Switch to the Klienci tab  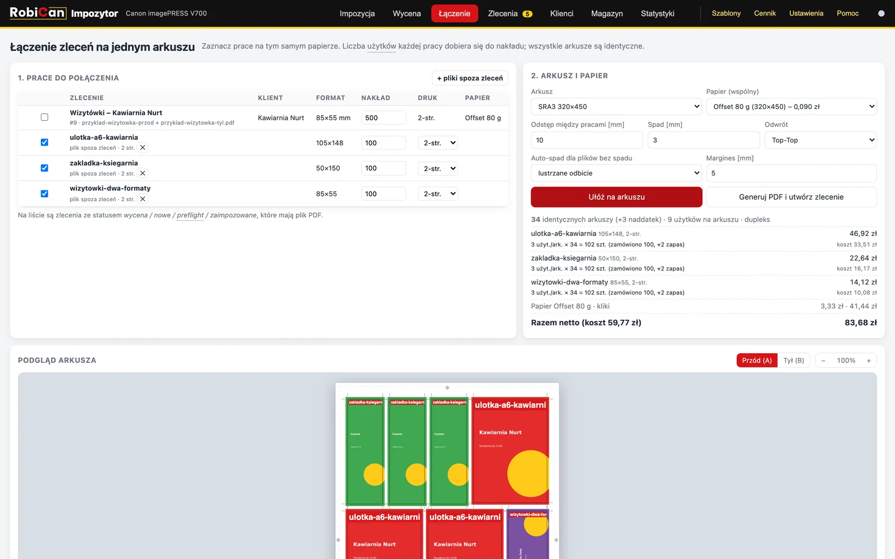point(562,13)
